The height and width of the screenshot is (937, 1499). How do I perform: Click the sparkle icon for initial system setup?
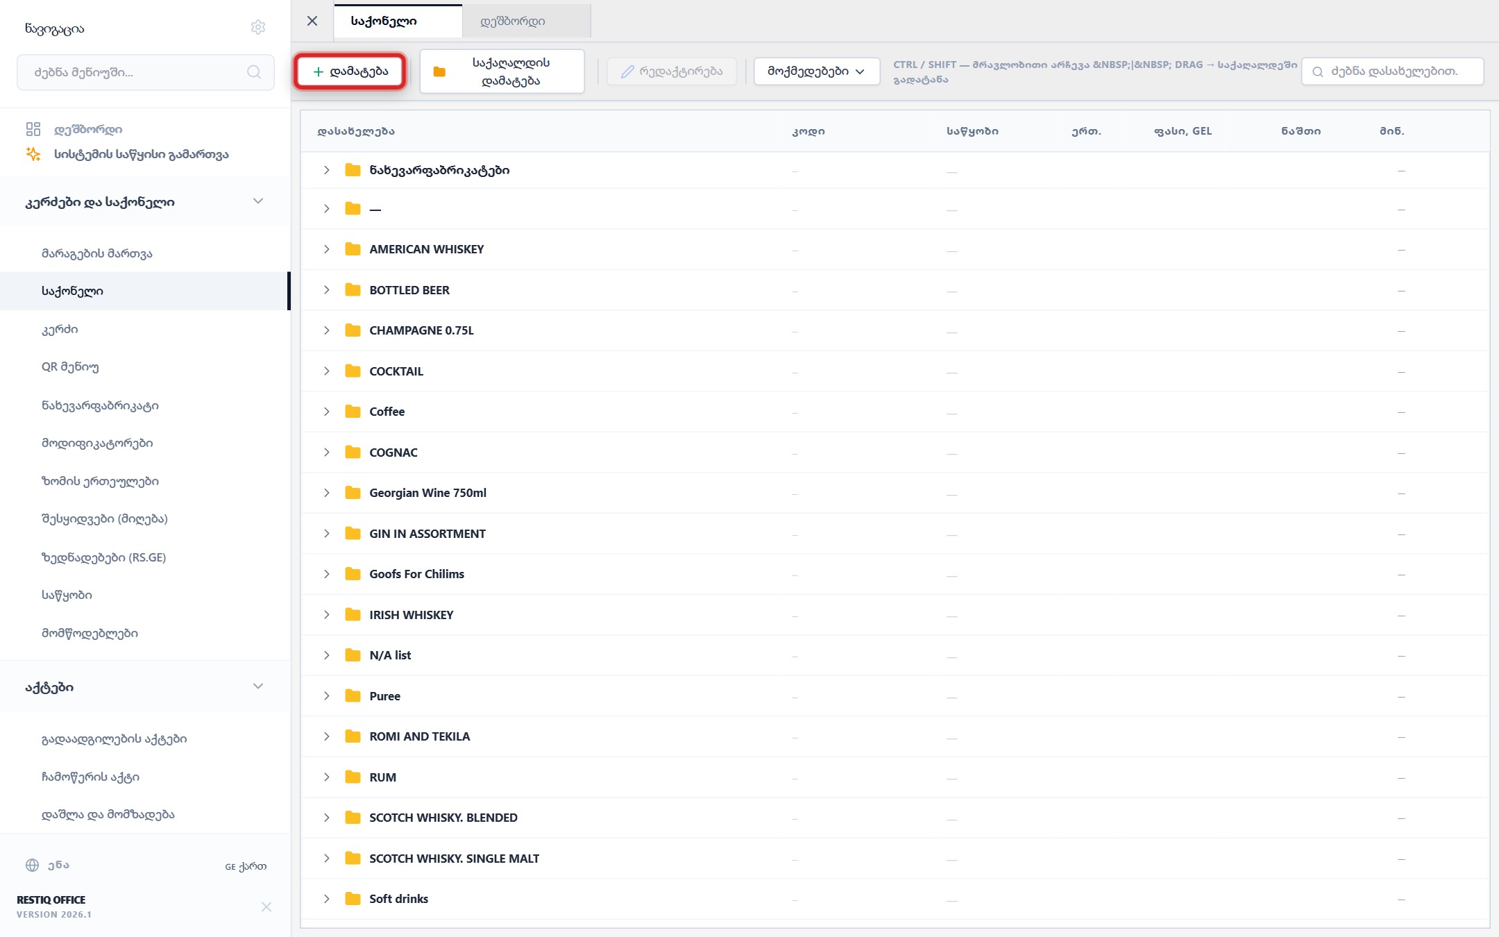pos(33,154)
